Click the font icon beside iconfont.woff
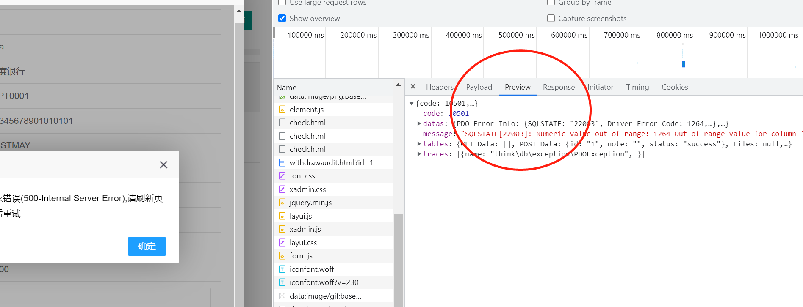This screenshot has width=803, height=307. point(282,269)
